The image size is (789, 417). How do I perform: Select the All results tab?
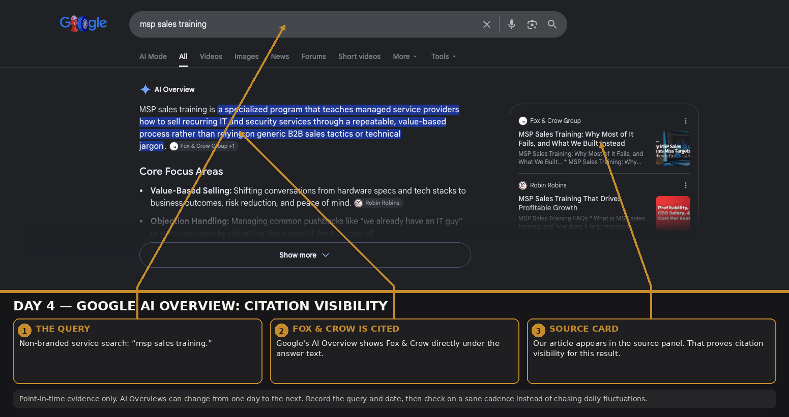(x=183, y=56)
